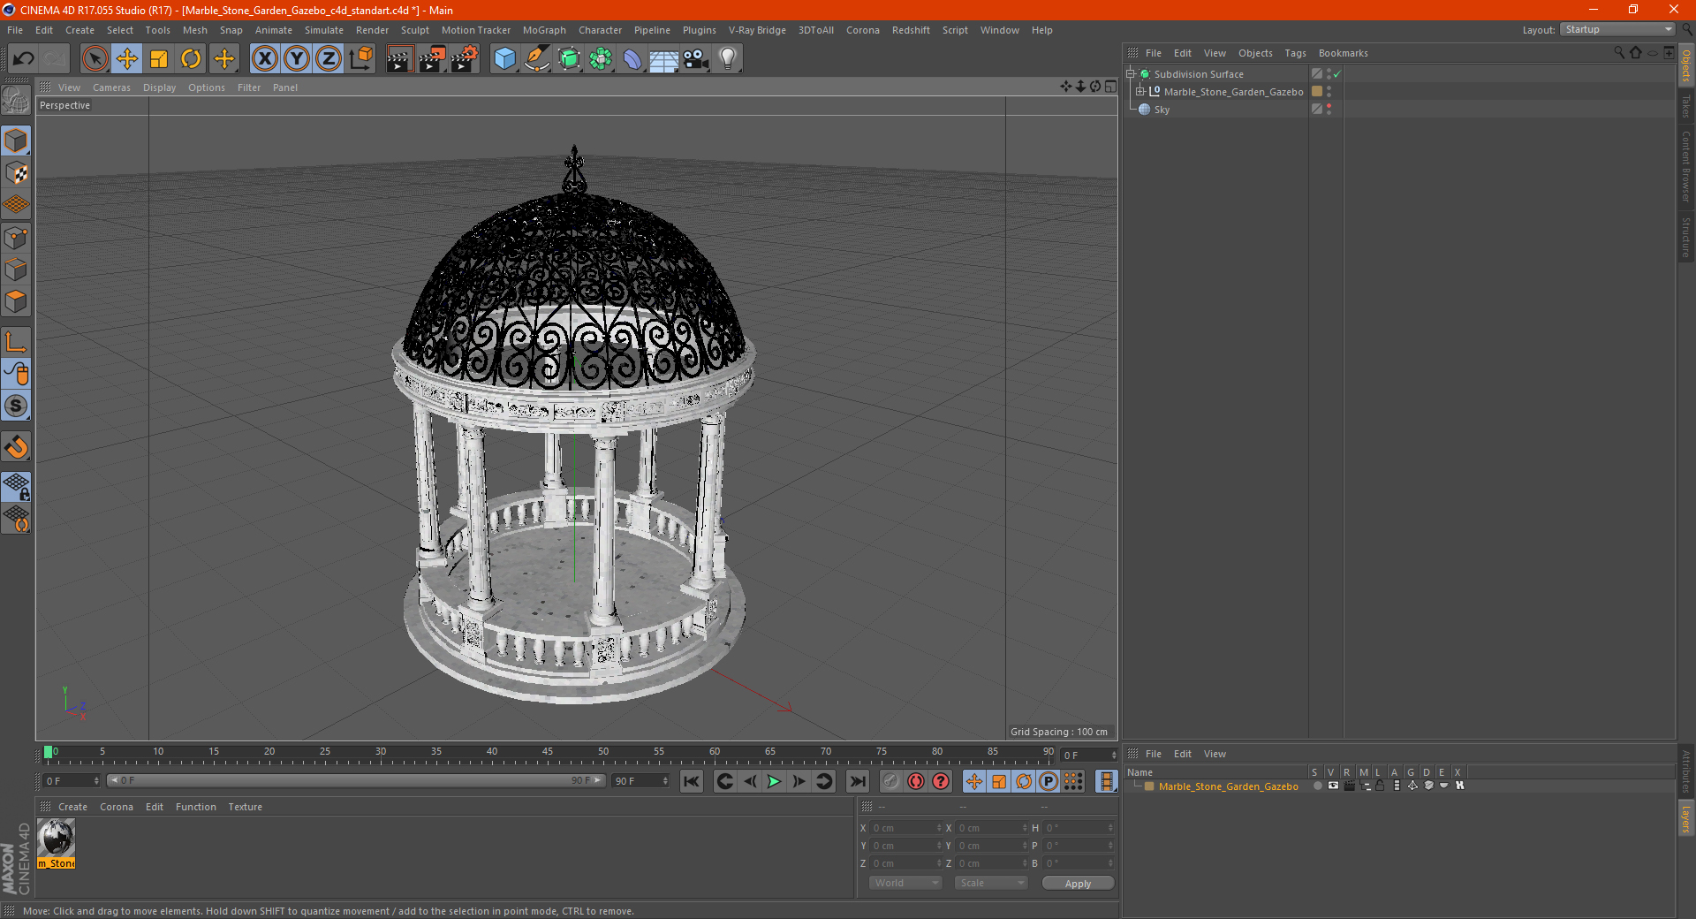The height and width of the screenshot is (919, 1696).
Task: Click the Autokeying red circle button
Action: coord(916,781)
